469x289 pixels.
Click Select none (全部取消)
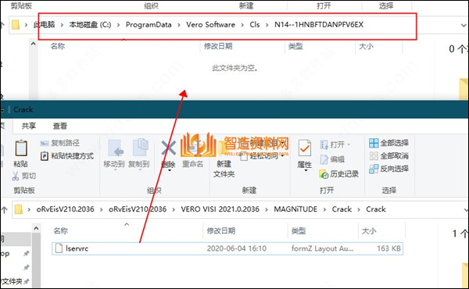coord(388,156)
